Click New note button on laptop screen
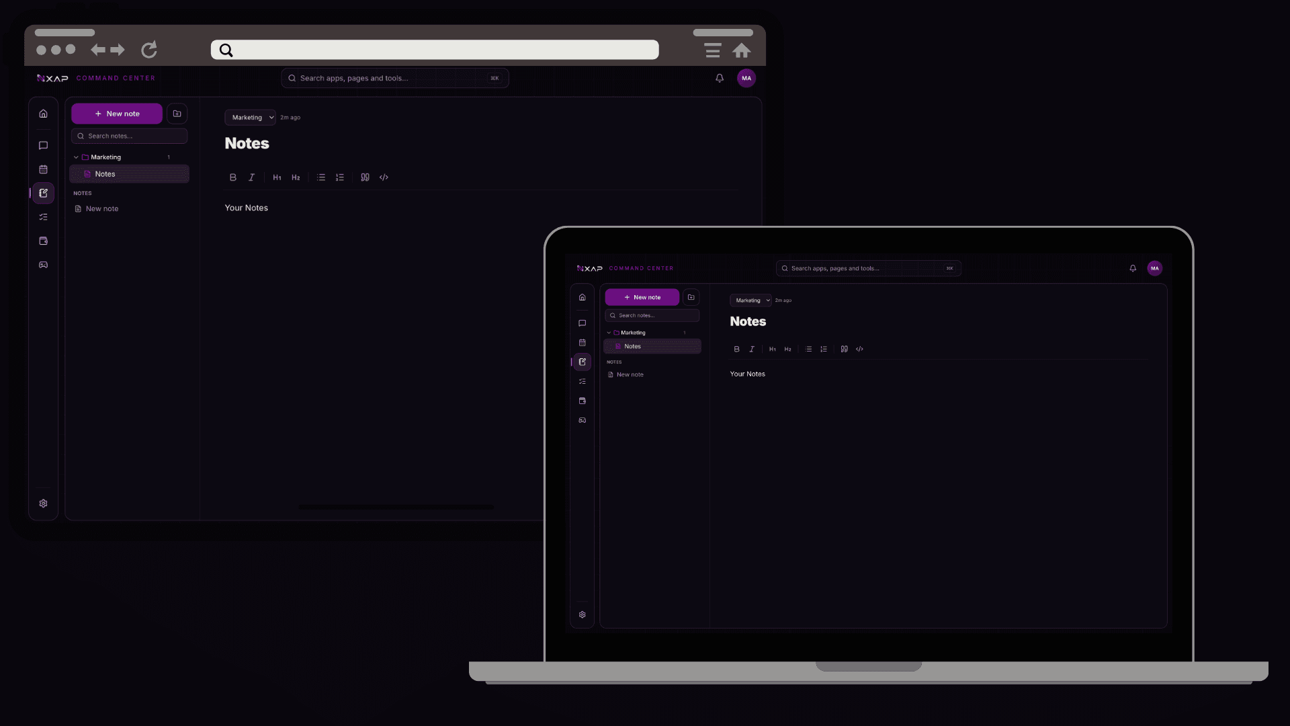The height and width of the screenshot is (726, 1290). pos(642,297)
